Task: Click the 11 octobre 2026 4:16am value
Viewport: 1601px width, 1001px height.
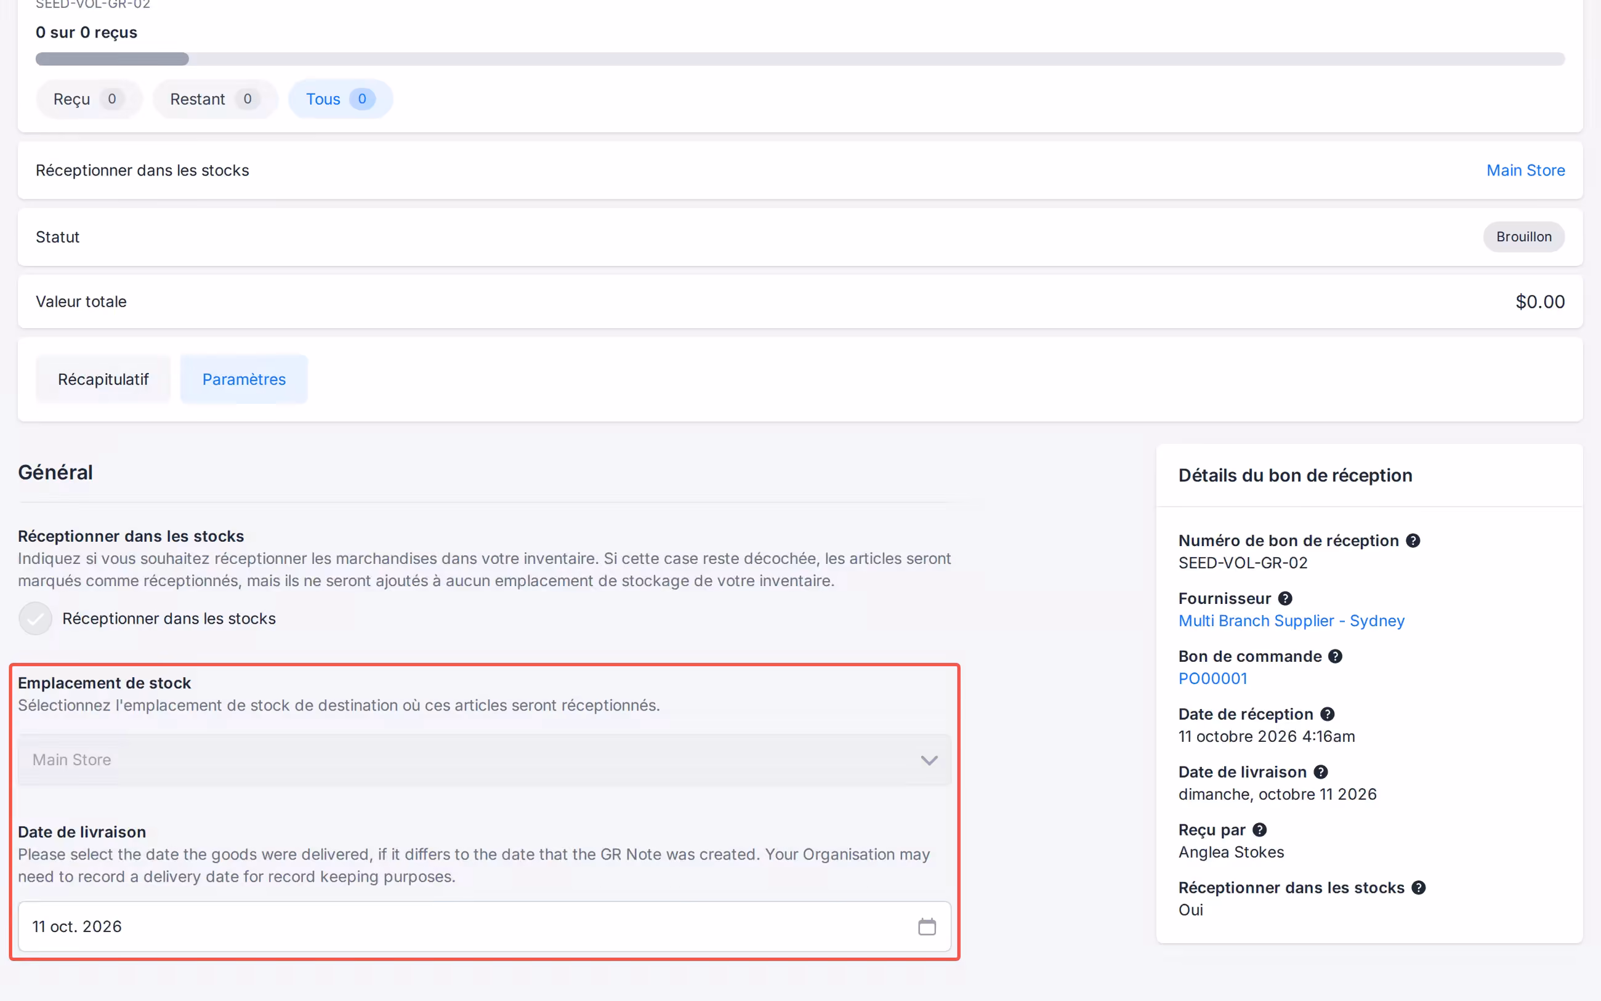Action: (x=1266, y=736)
